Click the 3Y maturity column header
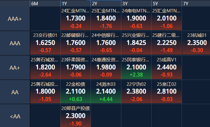Image resolution: width=210 pixels, height=127 pixels. click(x=136, y=3)
